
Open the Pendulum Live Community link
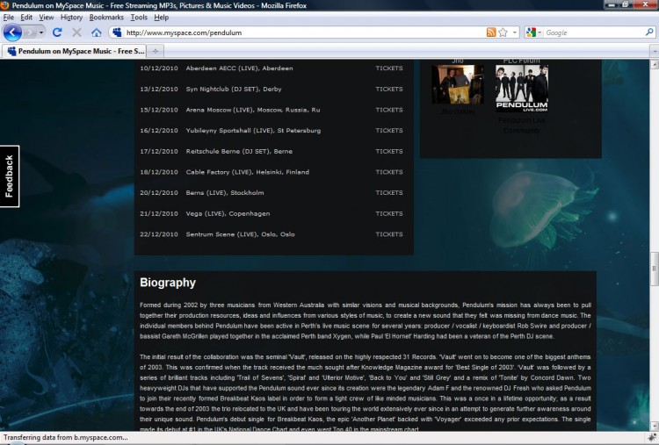tap(522, 126)
